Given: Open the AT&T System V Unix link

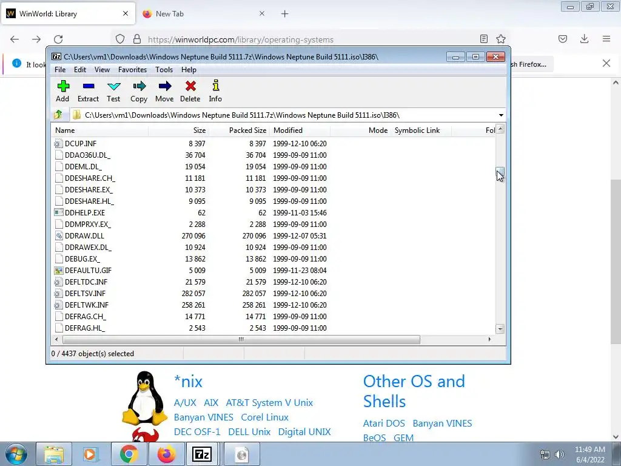Looking at the screenshot, I should click(x=269, y=403).
